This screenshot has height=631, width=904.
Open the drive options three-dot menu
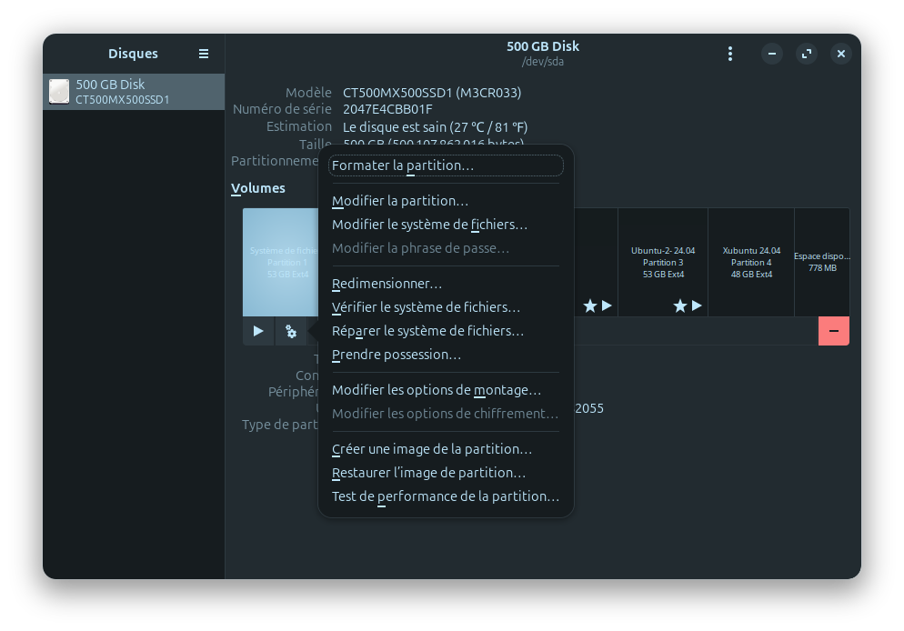click(x=729, y=54)
